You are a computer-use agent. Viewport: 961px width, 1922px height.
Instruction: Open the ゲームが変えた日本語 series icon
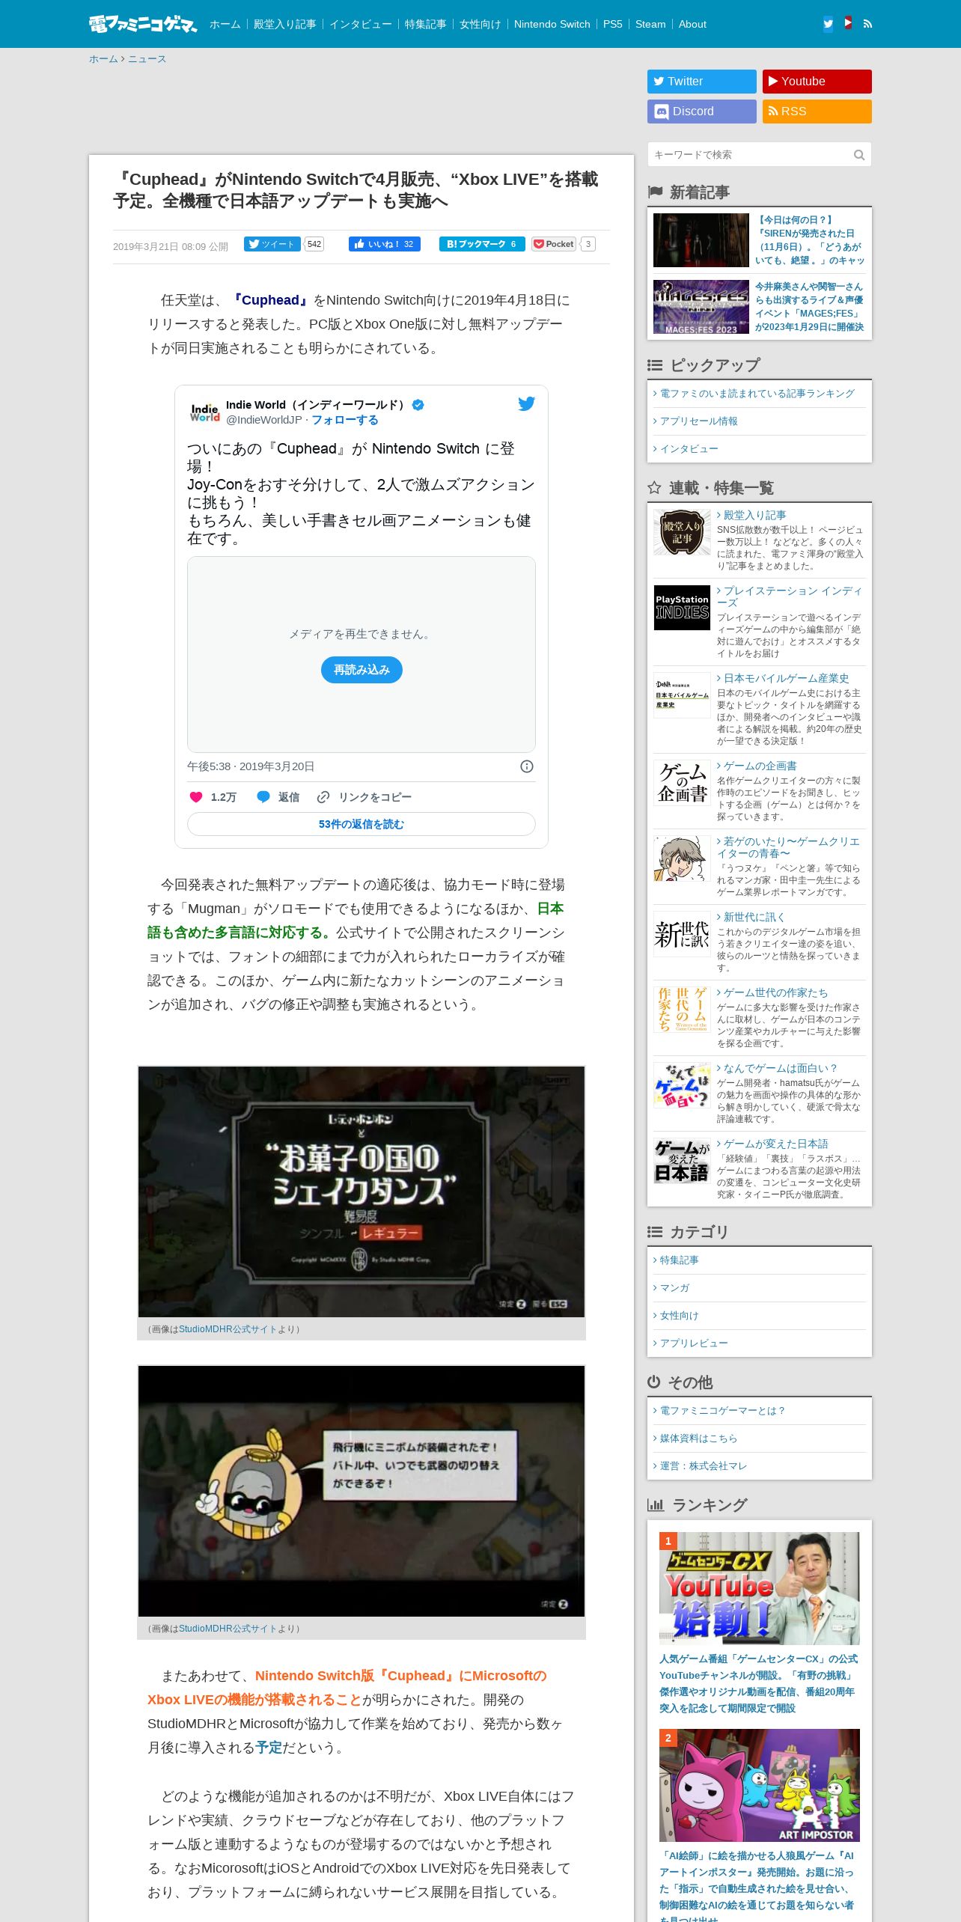(682, 1160)
